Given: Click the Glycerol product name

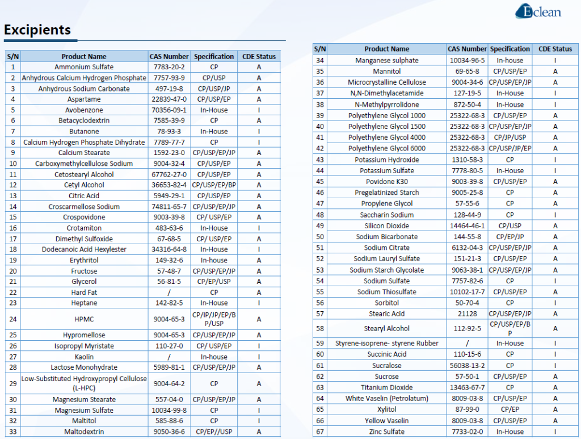Looking at the screenshot, I should coord(84,282).
